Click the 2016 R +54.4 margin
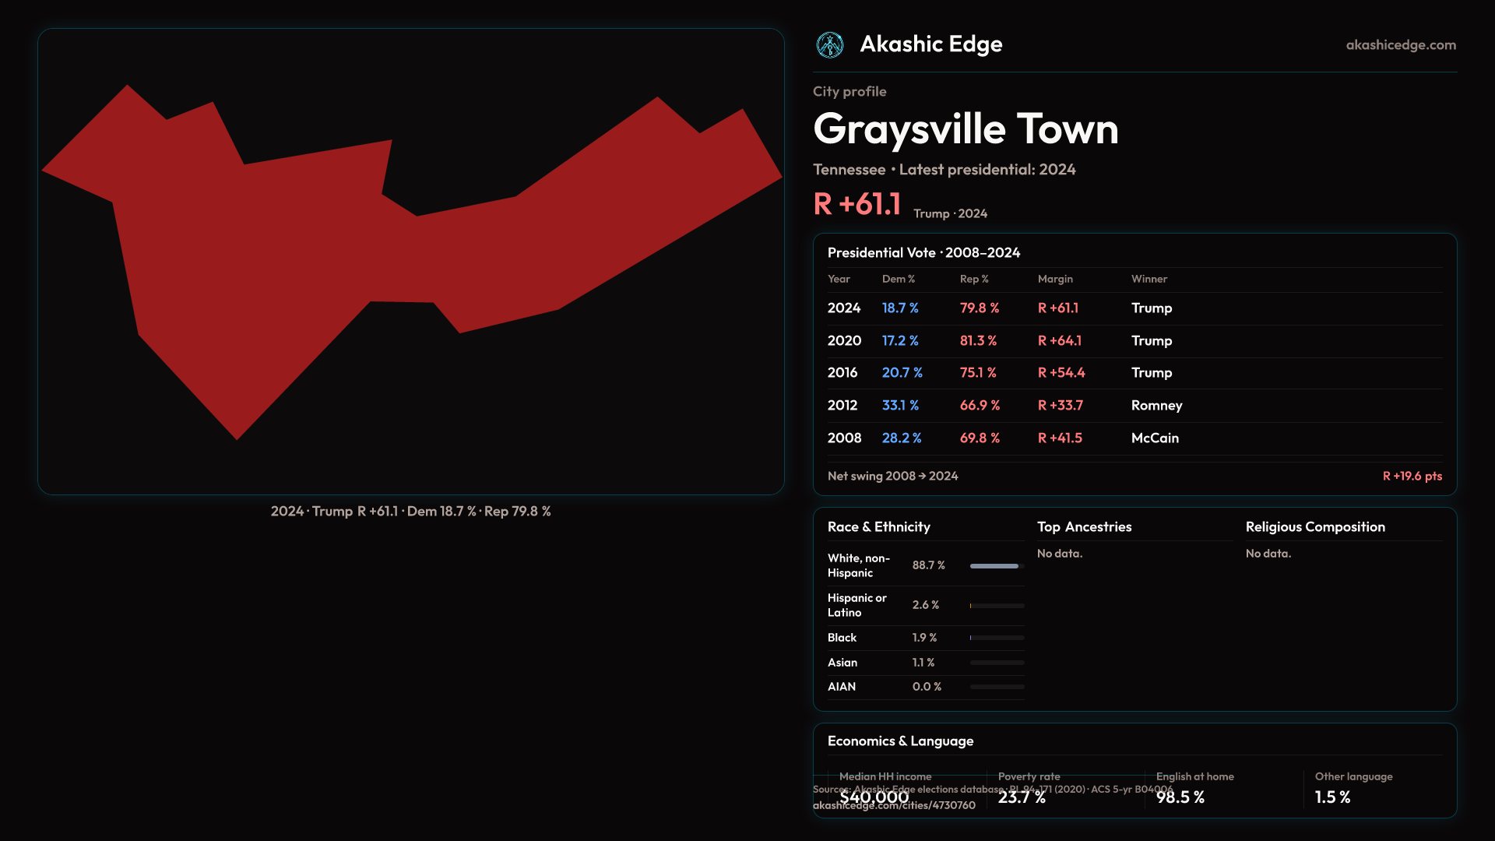 [x=1061, y=373]
